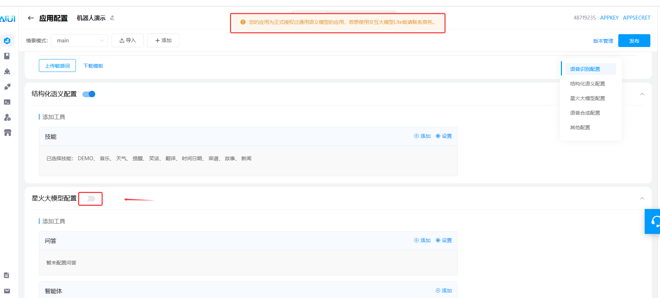
Task: Open the book icon in the sidebar
Action: point(7,56)
